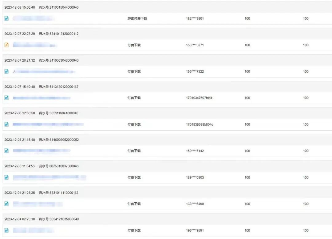The image size is (332, 239).
Task: Select the buyer account 182****3801
Action: [x=195, y=18]
